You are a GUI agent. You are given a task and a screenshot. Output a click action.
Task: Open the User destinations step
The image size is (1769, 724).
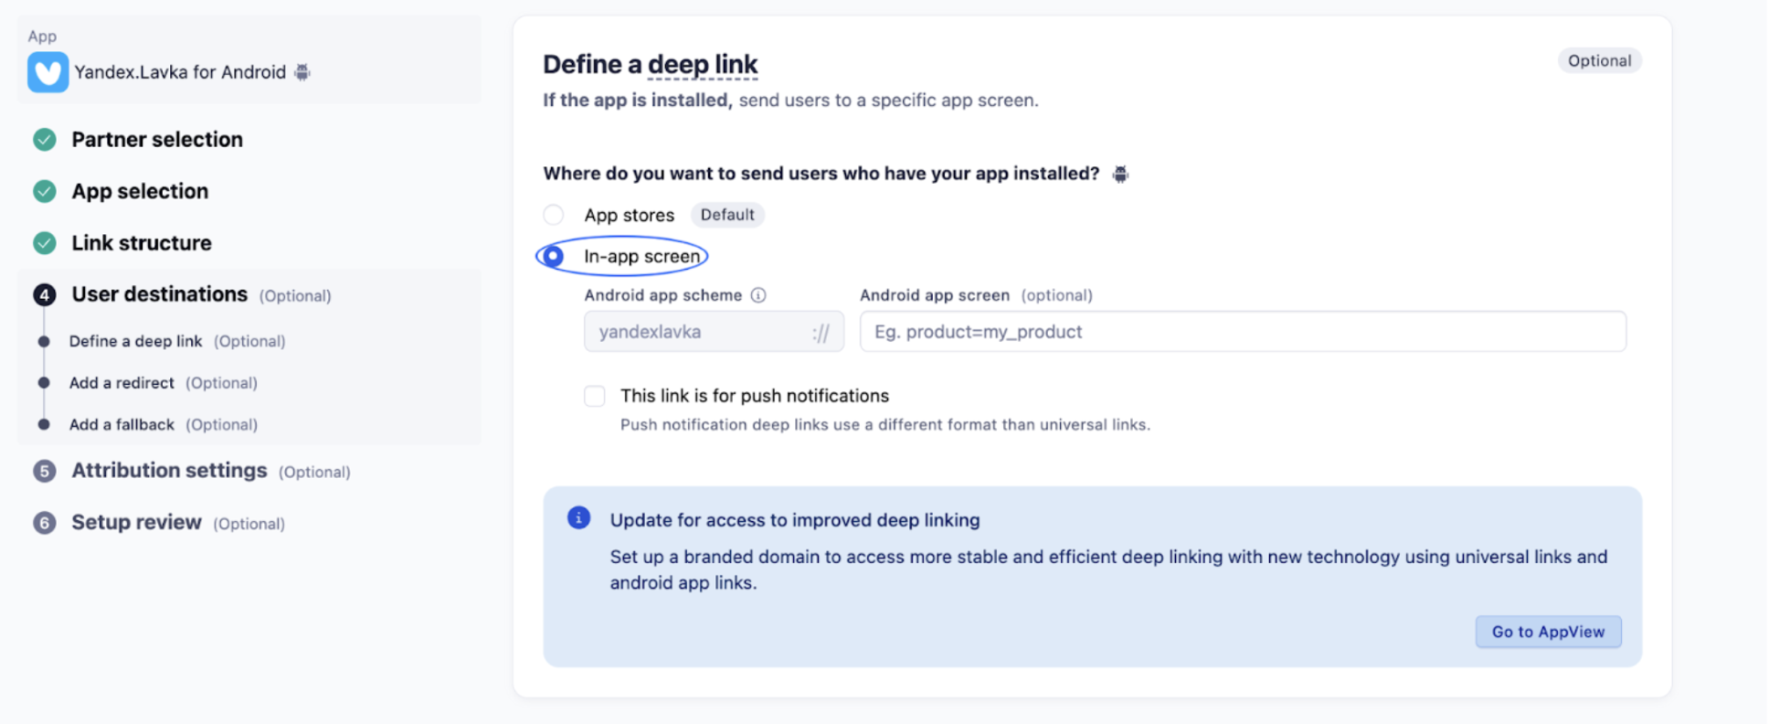click(x=159, y=294)
